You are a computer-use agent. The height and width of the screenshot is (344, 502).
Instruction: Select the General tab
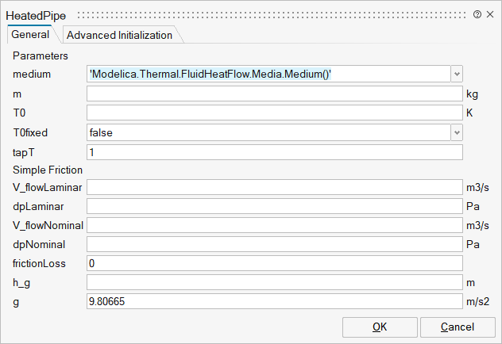point(30,34)
